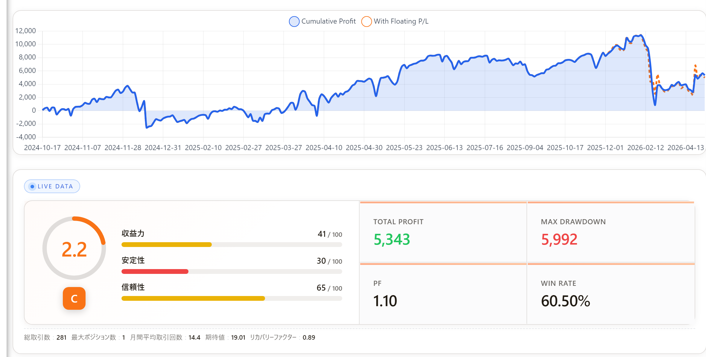Click the 2026-02-12 x-axis date label
Screen dimensions: 706x357
[646, 148]
